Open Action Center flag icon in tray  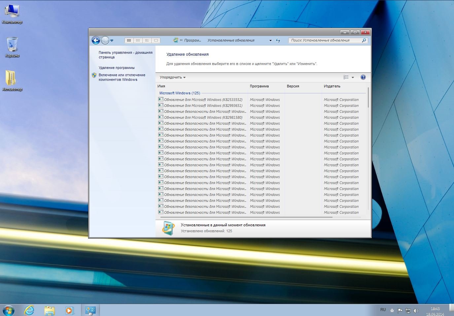(400, 310)
